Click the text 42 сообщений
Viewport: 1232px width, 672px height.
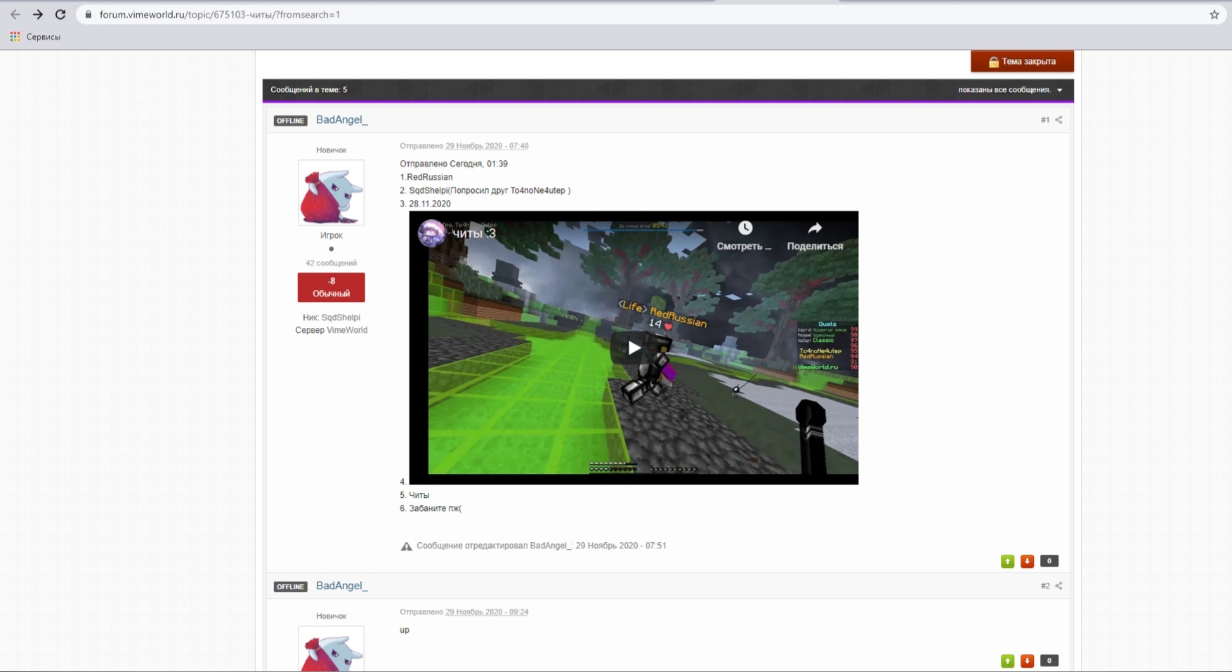(x=331, y=263)
